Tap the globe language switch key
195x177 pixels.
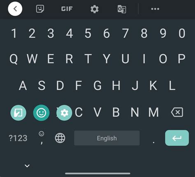[x=60, y=138]
